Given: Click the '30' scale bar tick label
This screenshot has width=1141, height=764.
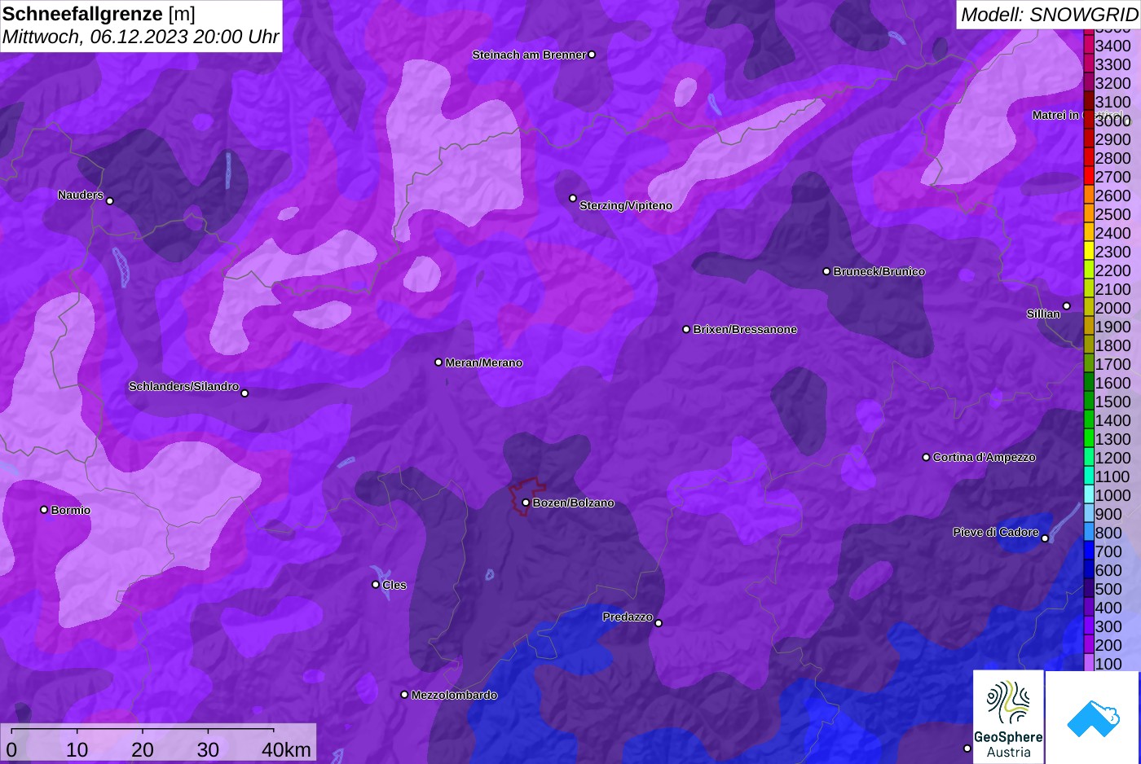Looking at the screenshot, I should click(208, 749).
